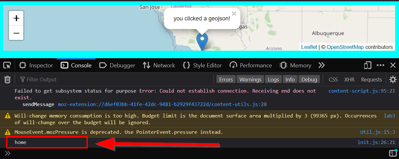This screenshot has width=399, height=159.
Task: Toggle the Warnings filter
Action: pyautogui.click(x=250, y=79)
